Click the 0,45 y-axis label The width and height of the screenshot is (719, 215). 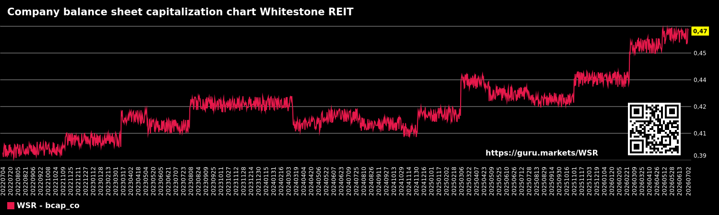700,53
